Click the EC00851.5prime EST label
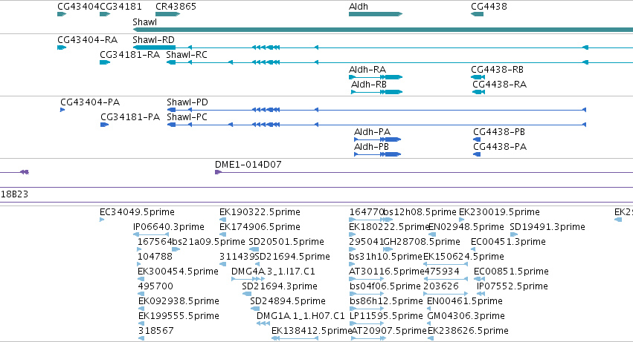633x342 pixels. pos(511,272)
